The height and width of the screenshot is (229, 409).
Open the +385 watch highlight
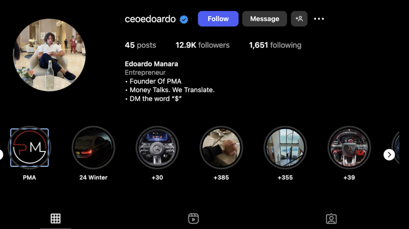coord(221,148)
